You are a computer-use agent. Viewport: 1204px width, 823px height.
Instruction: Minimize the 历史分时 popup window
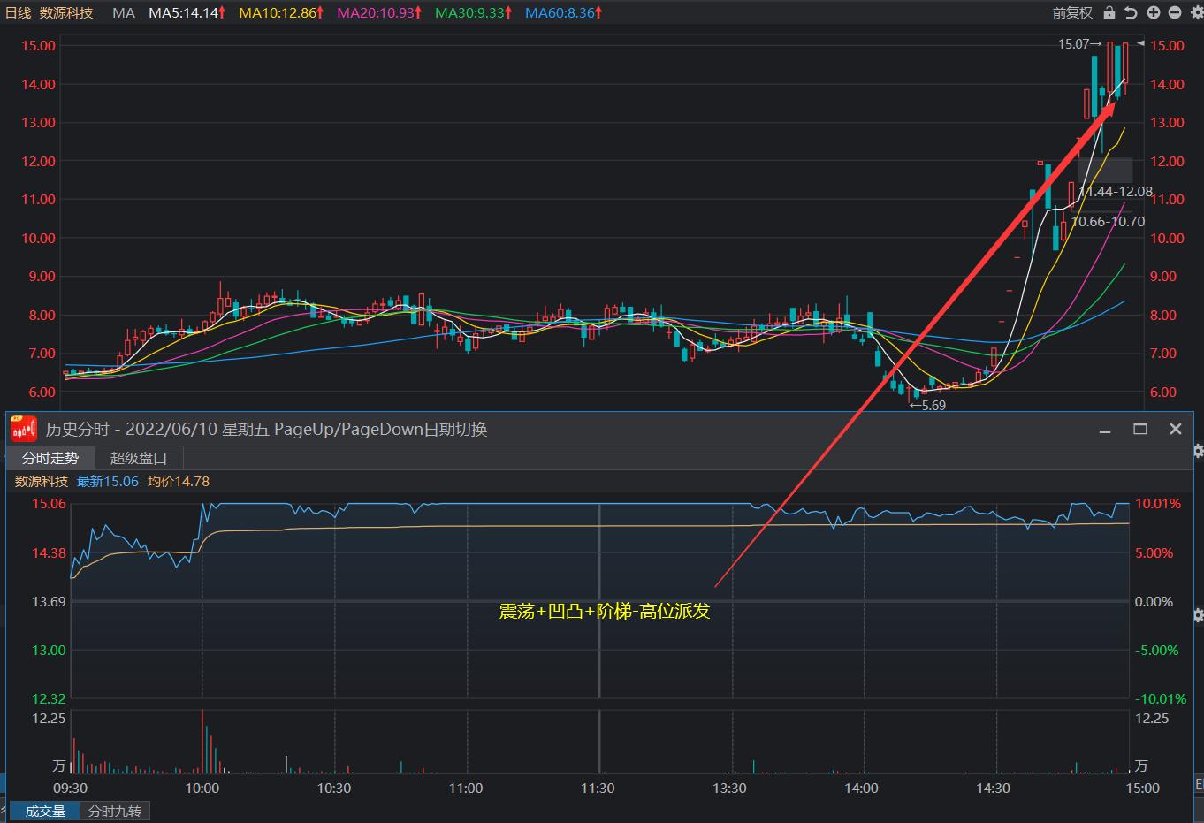[1105, 430]
